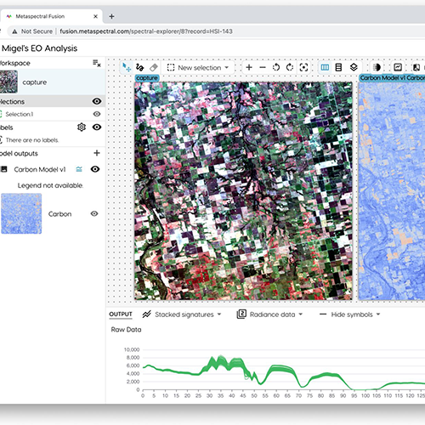Select the Carbon Model v1 entry
The image size is (425, 425).
pos(40,169)
